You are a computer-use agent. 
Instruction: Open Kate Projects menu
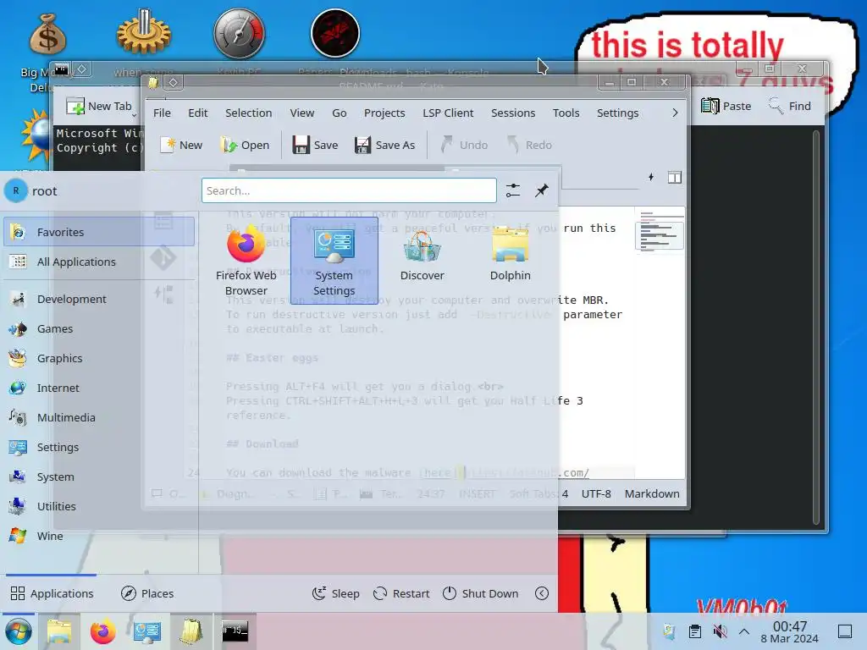[x=384, y=113]
